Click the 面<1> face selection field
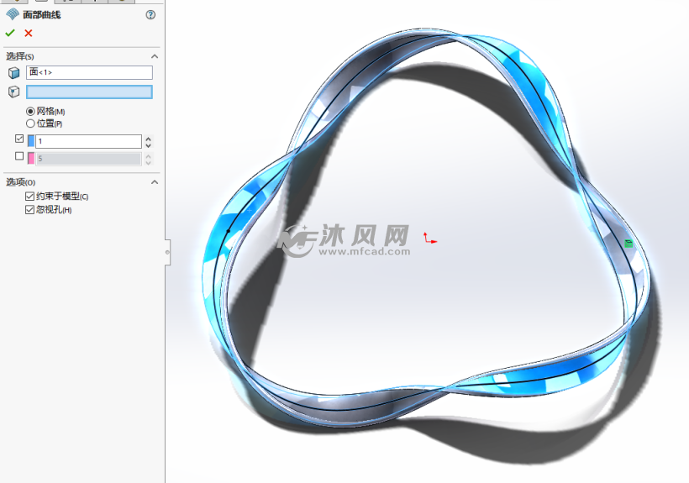Screen dimensions: 689x483 pyautogui.click(x=89, y=72)
